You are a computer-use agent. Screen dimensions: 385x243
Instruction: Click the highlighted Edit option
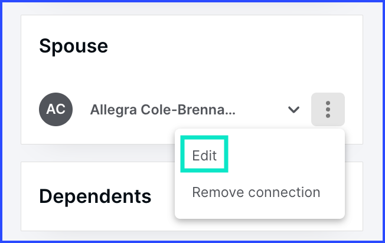click(x=204, y=156)
